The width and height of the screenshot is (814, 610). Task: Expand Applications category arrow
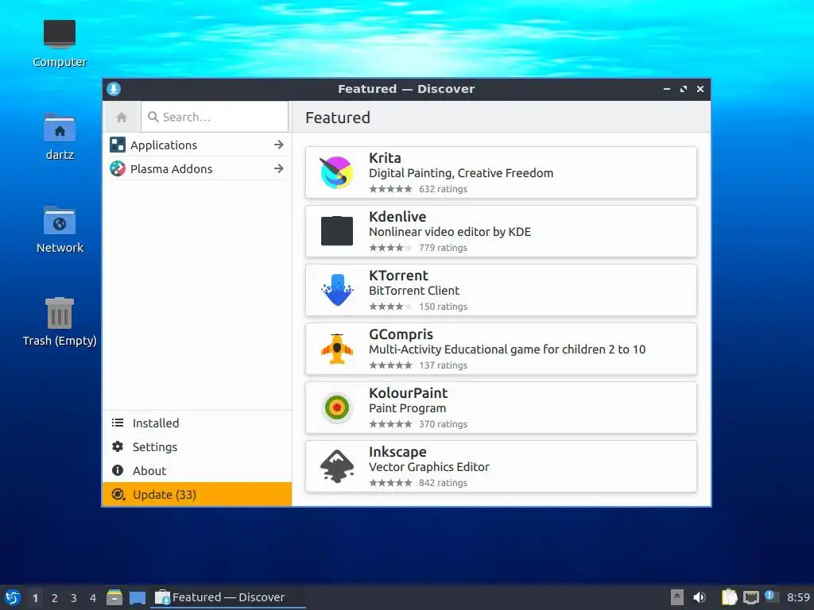pos(279,145)
